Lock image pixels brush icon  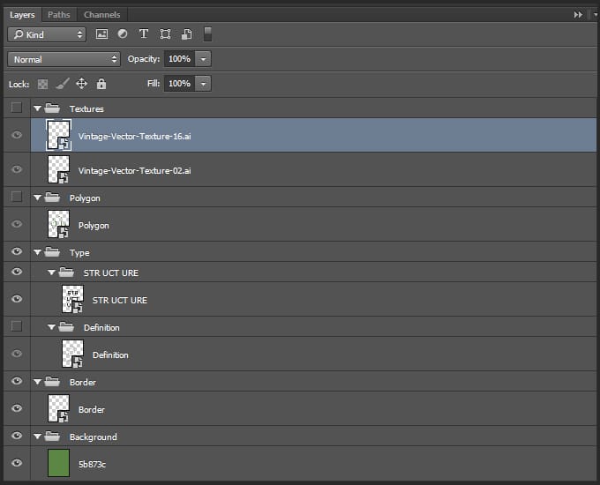pyautogui.click(x=63, y=84)
